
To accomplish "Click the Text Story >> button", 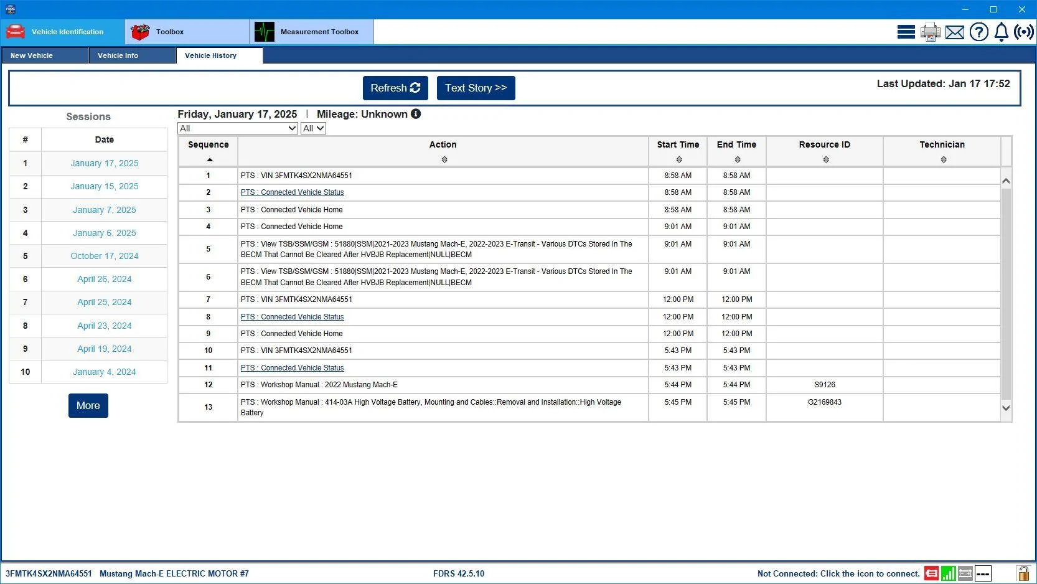I will click(476, 88).
